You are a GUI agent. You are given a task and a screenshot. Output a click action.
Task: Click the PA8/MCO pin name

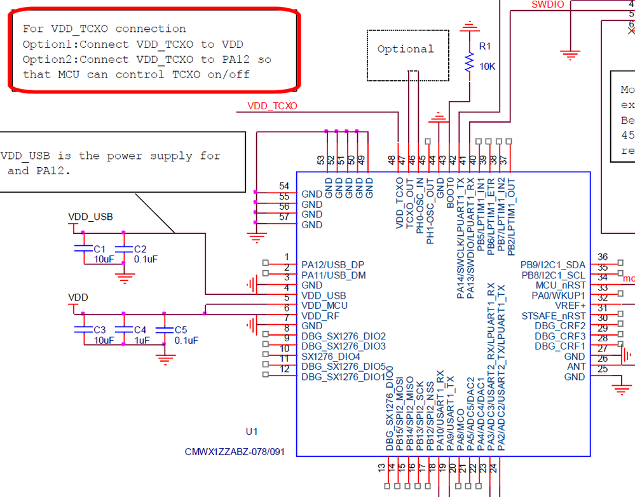(460, 430)
